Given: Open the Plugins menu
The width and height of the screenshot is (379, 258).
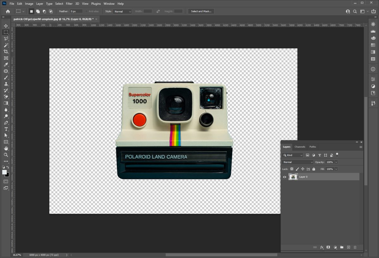Looking at the screenshot, I should [96, 3].
